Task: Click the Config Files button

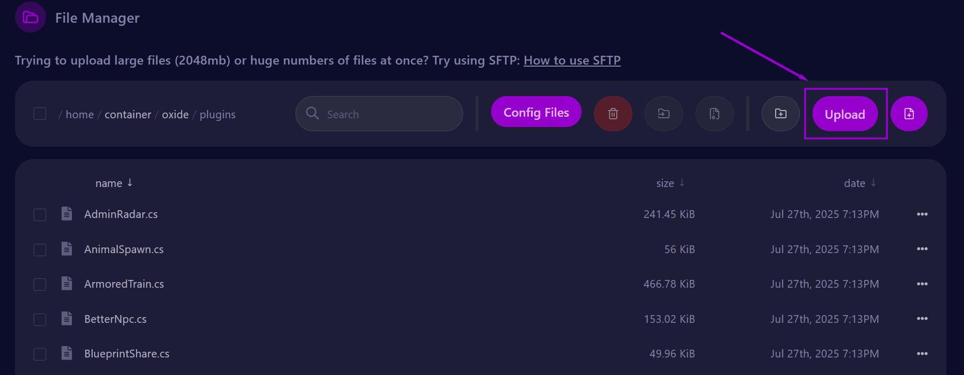Action: pos(536,112)
